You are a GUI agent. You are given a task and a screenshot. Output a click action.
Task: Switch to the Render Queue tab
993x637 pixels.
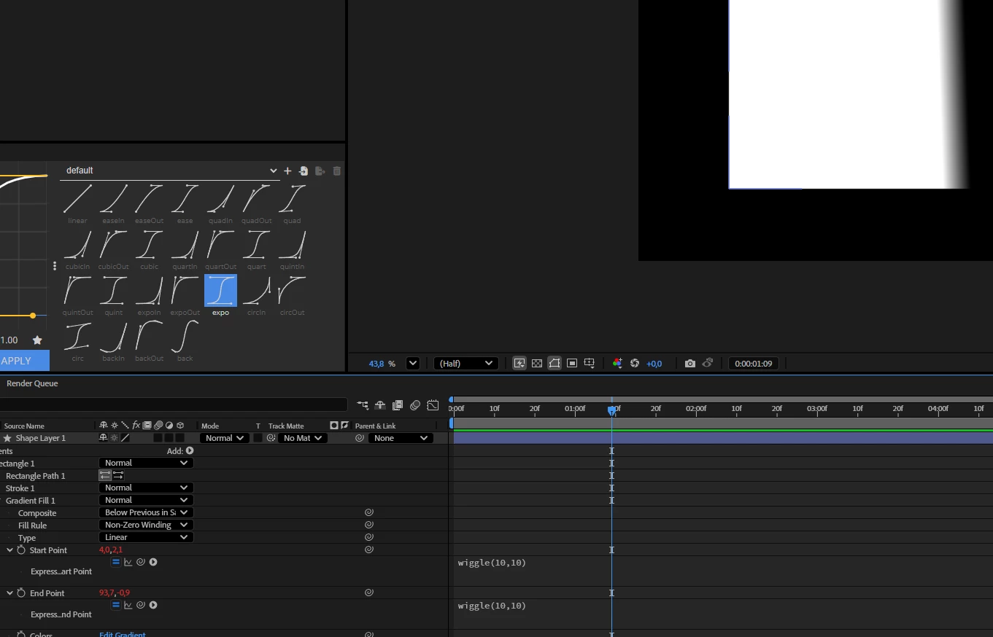(x=32, y=383)
